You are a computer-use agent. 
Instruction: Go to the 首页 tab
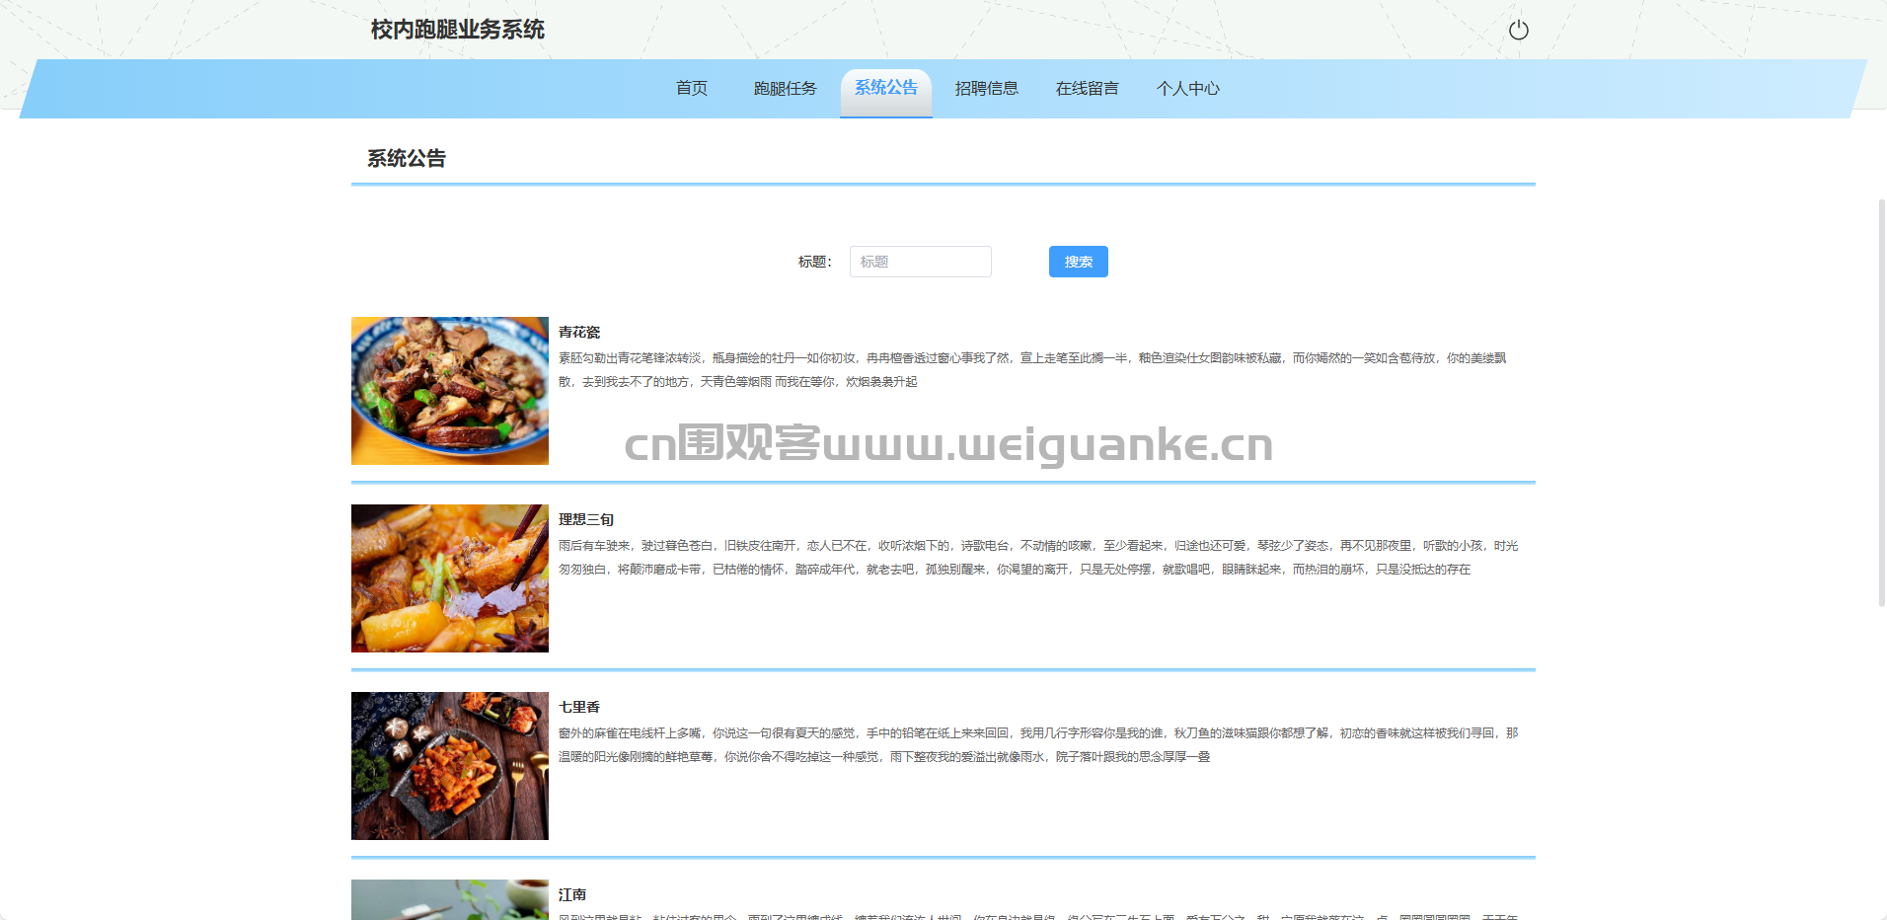[x=691, y=89]
